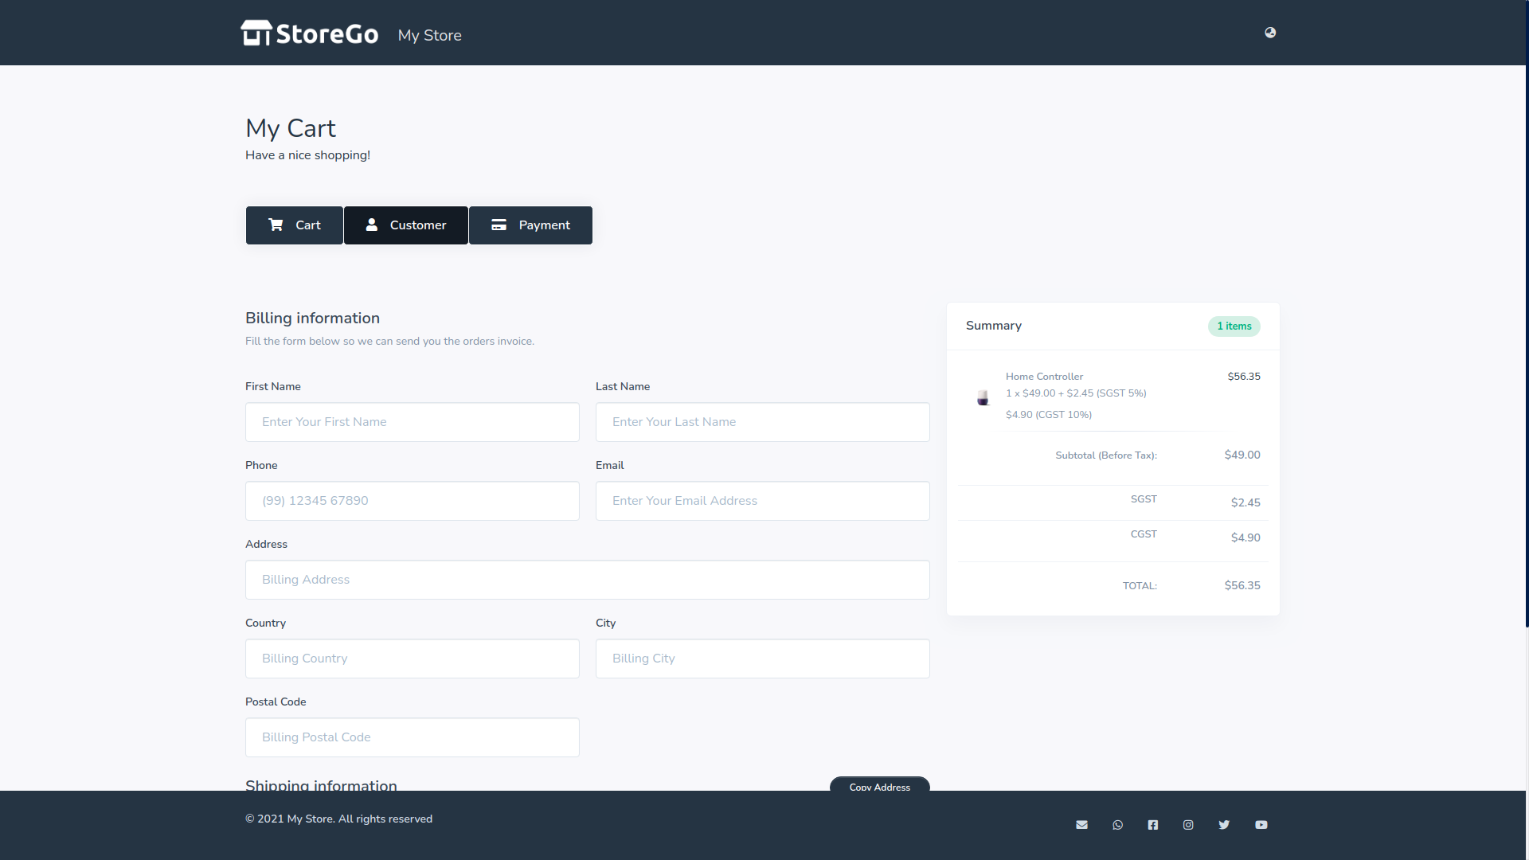Image resolution: width=1529 pixels, height=860 pixels.
Task: Select the Billing Country dropdown field
Action: click(x=412, y=659)
